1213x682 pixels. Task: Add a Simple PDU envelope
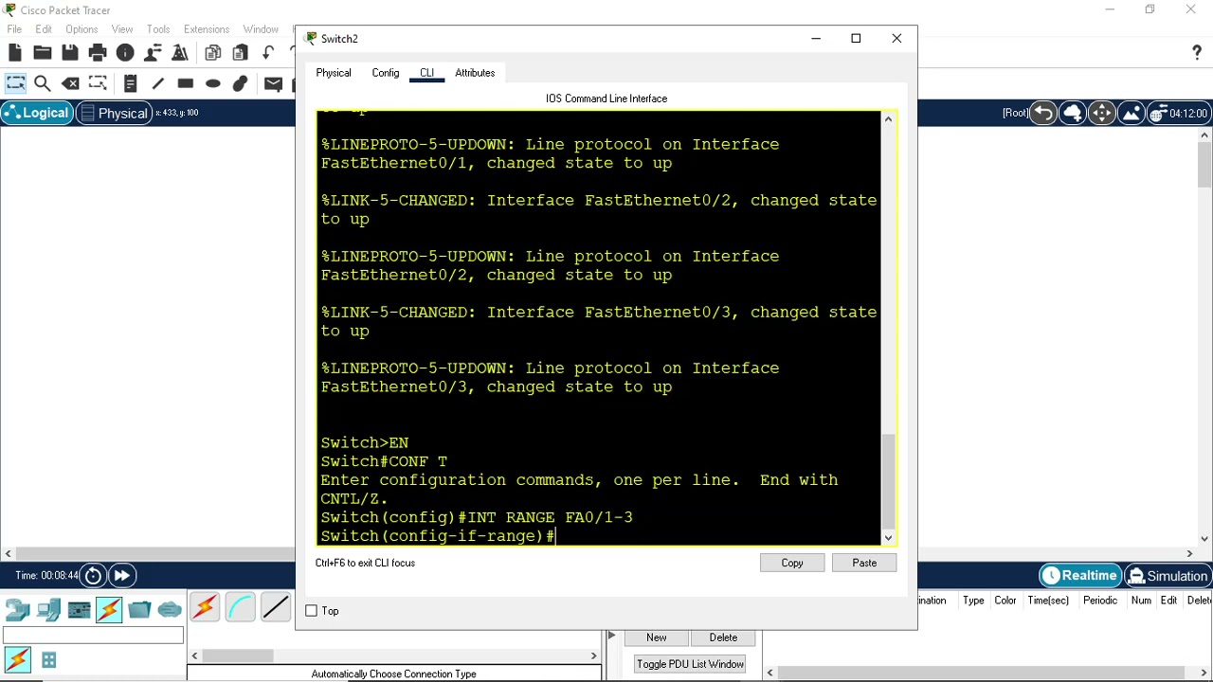274,83
